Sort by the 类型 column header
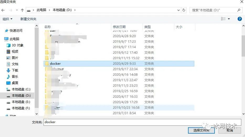 [x=148, y=27]
